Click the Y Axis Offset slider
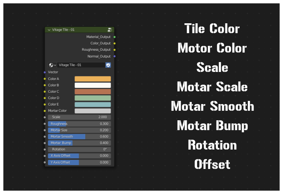283x194 pixels. [79, 162]
